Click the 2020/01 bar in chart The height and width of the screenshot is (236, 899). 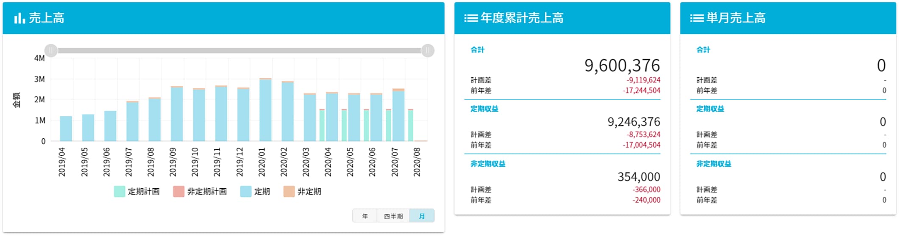[265, 110]
